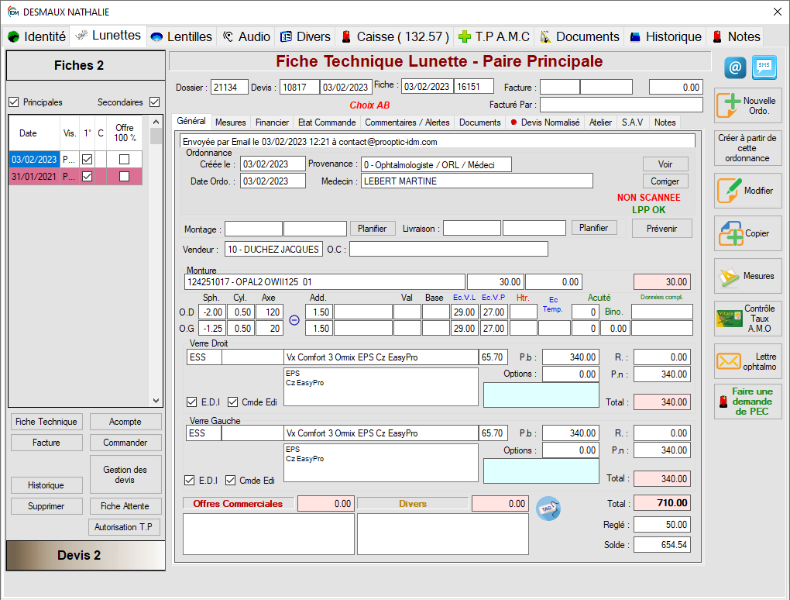Click Créer à partir de cette ordonnance
Viewport: 790px width, 600px height.
[x=747, y=148]
